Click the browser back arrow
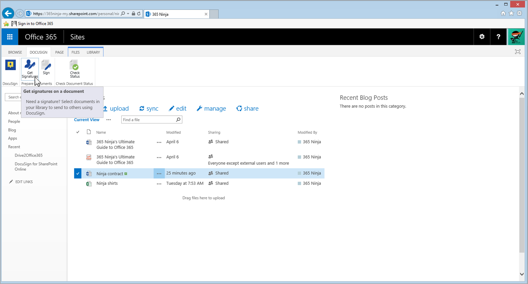This screenshot has height=284, width=528. 8,13
